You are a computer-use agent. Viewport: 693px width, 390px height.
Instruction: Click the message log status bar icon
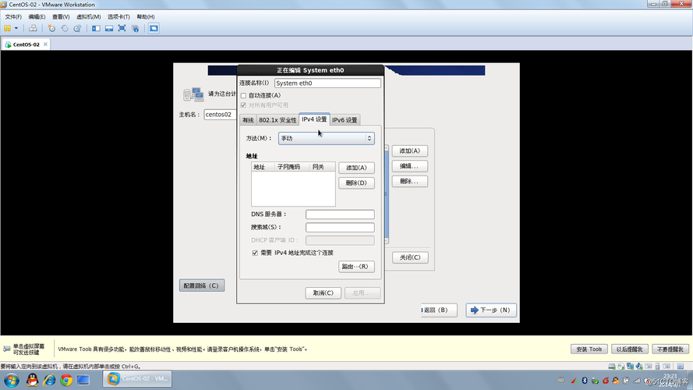[x=681, y=366]
